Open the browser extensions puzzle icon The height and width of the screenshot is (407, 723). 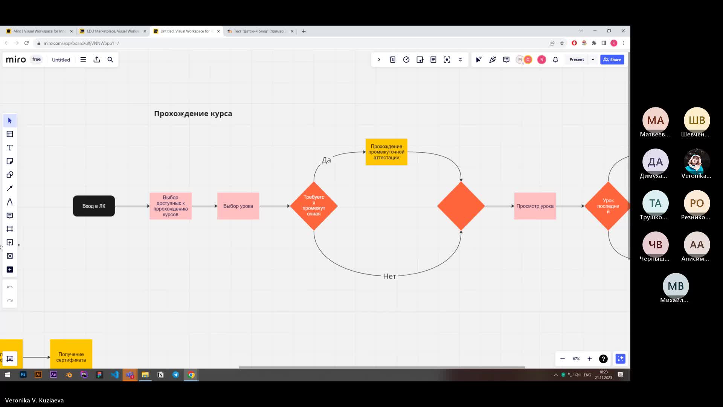point(594,43)
